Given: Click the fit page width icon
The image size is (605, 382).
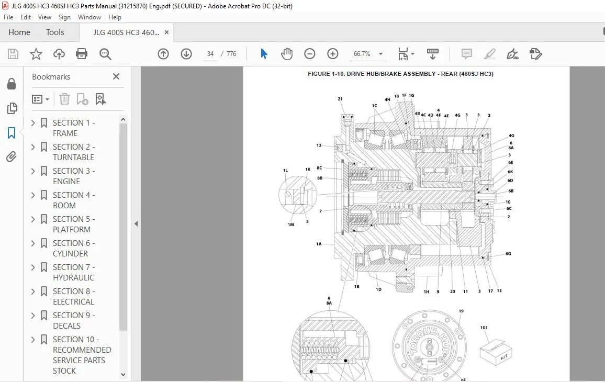Looking at the screenshot, I should (x=403, y=53).
